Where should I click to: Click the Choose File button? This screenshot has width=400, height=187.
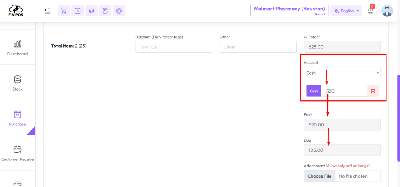click(x=320, y=176)
